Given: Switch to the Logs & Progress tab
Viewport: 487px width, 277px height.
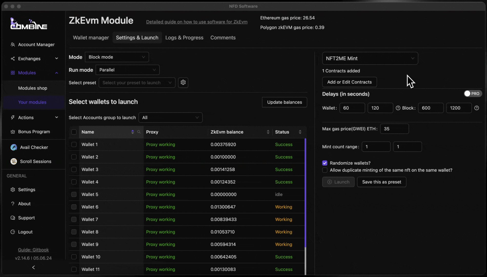Looking at the screenshot, I should pyautogui.click(x=184, y=38).
